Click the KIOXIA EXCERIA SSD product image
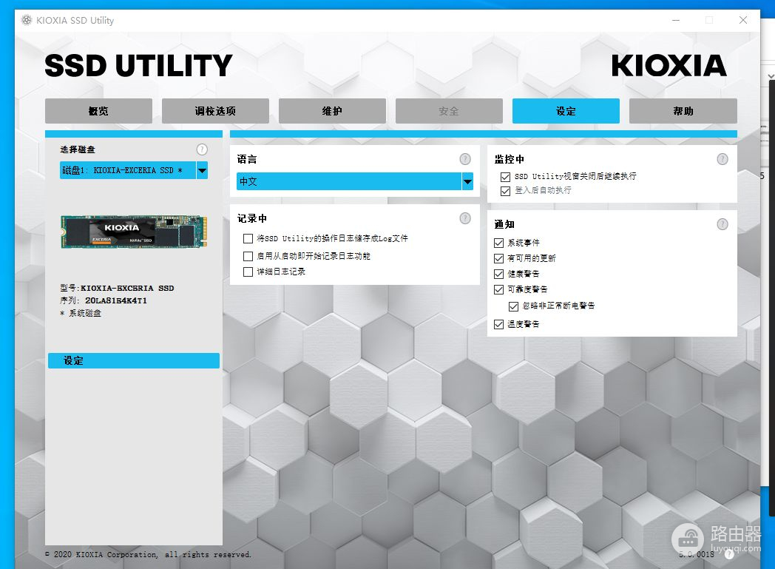The width and height of the screenshot is (775, 569). 133,232
